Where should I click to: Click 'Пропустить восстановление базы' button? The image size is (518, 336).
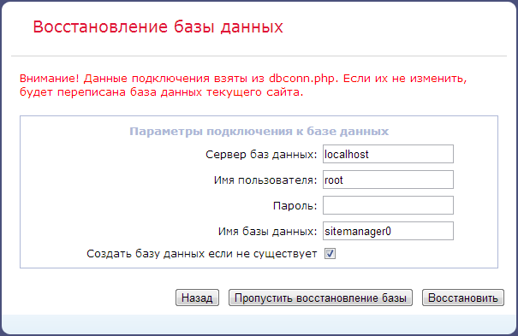[x=320, y=298]
